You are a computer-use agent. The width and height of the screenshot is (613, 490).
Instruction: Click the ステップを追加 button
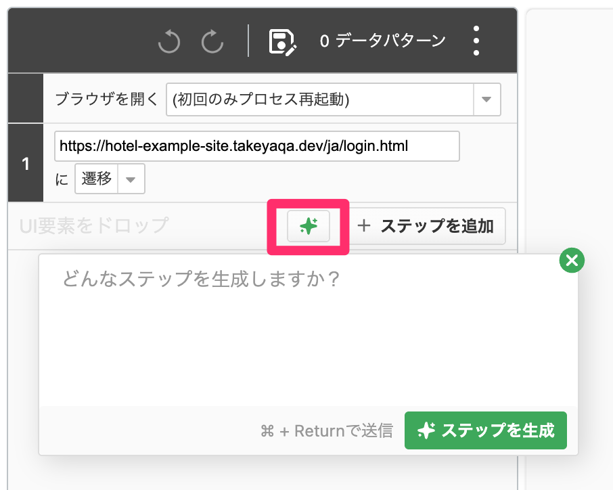[x=428, y=226]
